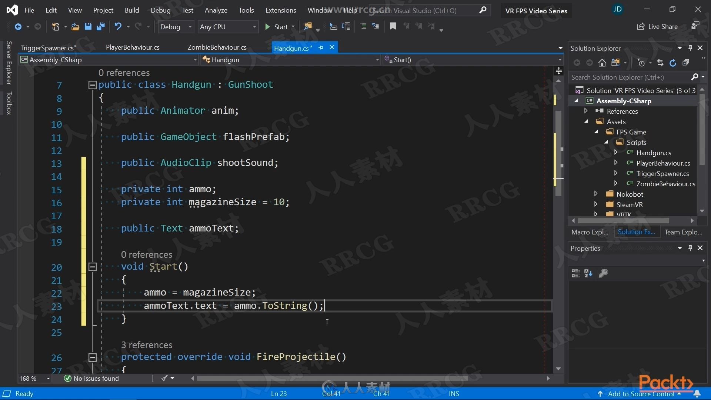Viewport: 711px width, 400px height.
Task: Select Handgun.cs in Solution Explorer
Action: coord(654,152)
